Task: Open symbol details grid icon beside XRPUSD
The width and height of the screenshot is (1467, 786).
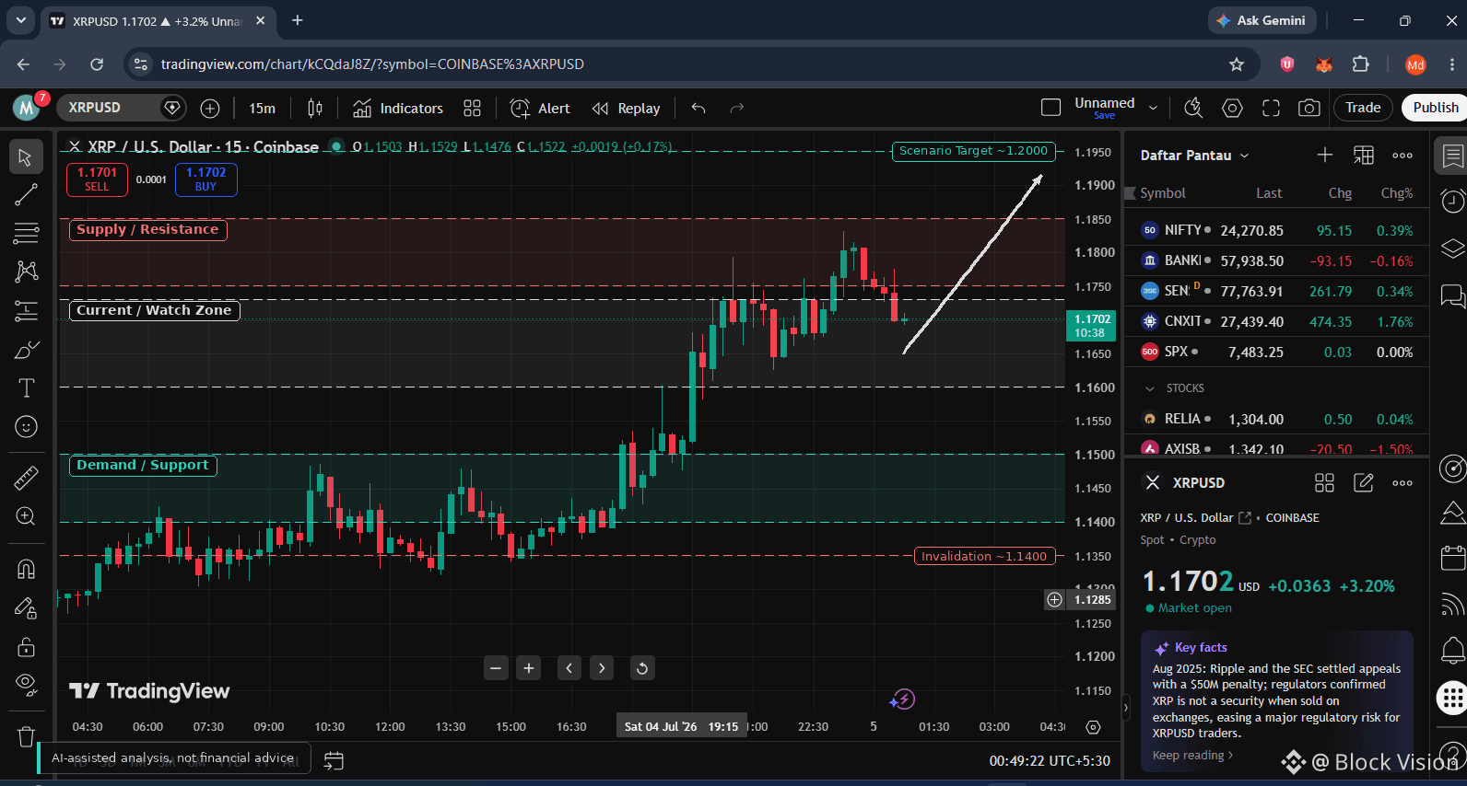Action: point(1324,482)
